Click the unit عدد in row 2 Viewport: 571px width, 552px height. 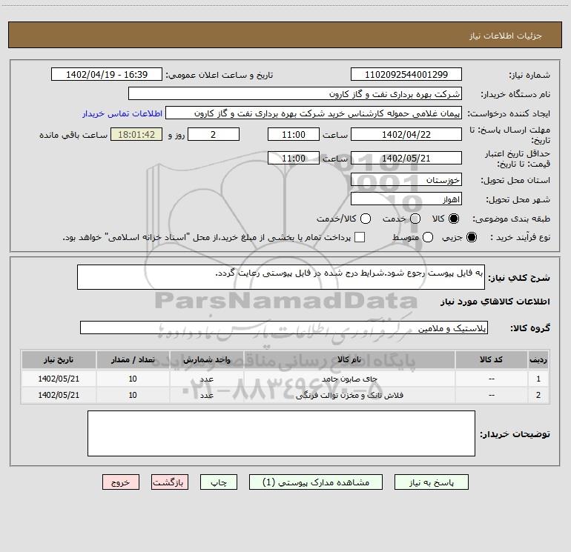point(206,395)
